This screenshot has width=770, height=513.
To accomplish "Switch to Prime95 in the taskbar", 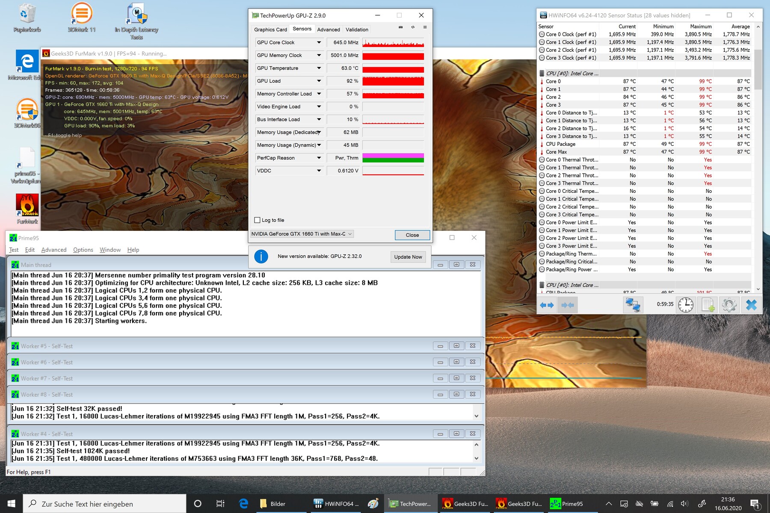I will coord(572,504).
